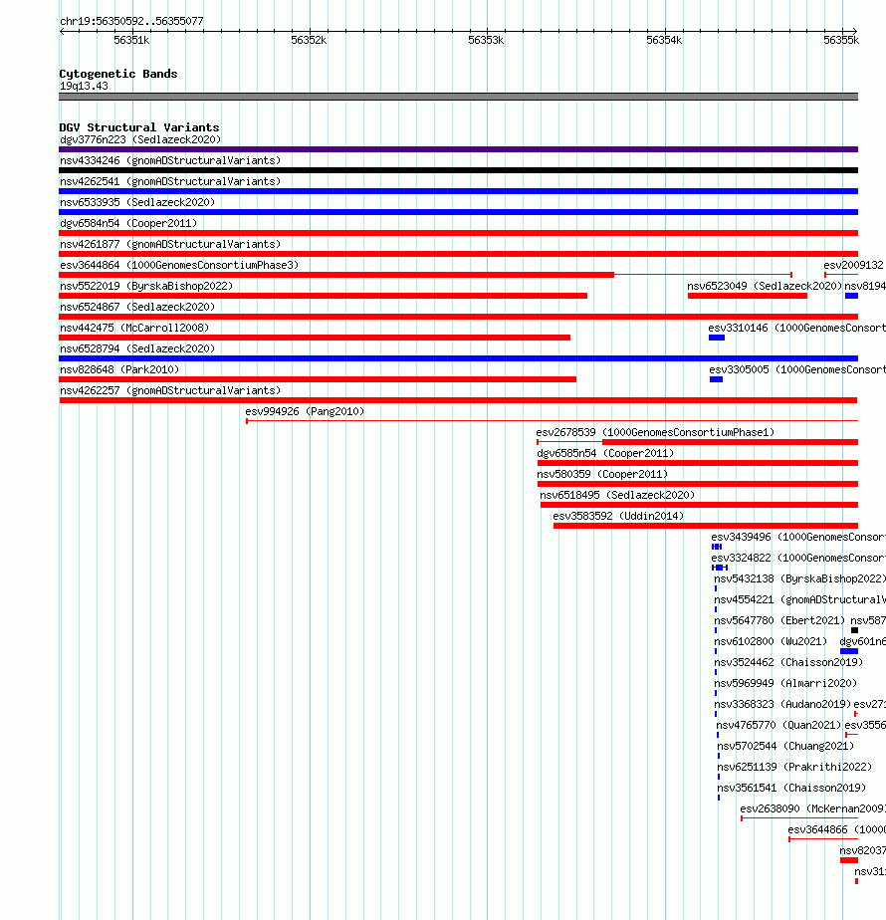
Task: Click nsv6524867 (Sedlazeck2020) label
Action: click(x=137, y=307)
